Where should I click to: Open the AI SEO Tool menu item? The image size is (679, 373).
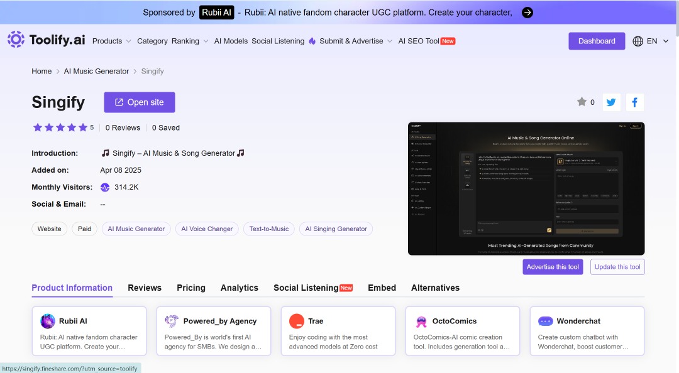tap(419, 41)
